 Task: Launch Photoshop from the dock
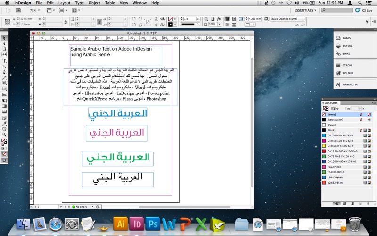click(x=152, y=223)
